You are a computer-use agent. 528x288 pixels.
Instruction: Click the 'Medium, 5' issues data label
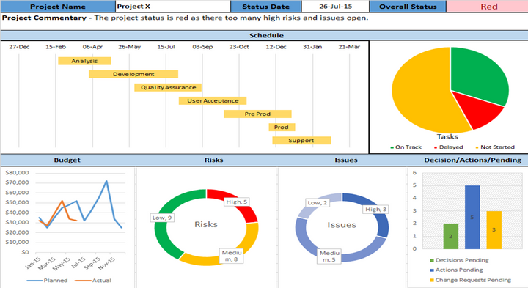coord(330,256)
